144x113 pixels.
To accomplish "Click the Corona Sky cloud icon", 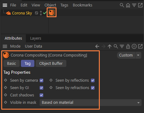I will tap(8, 13).
